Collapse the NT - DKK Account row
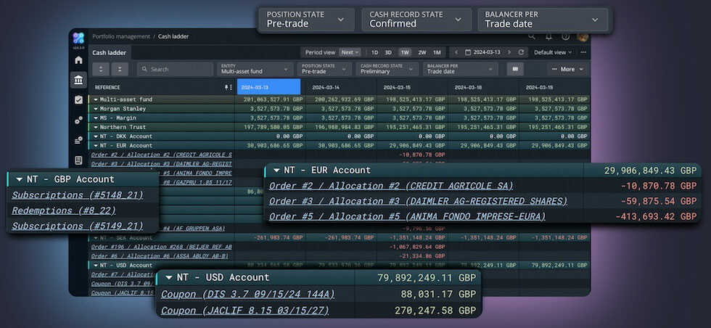The width and height of the screenshot is (711, 328). pyautogui.click(x=96, y=136)
